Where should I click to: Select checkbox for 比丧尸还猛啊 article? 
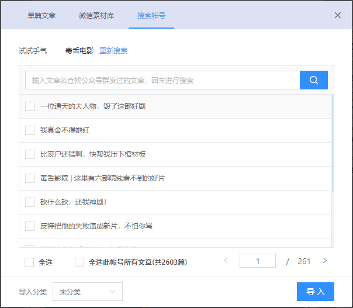(x=30, y=154)
